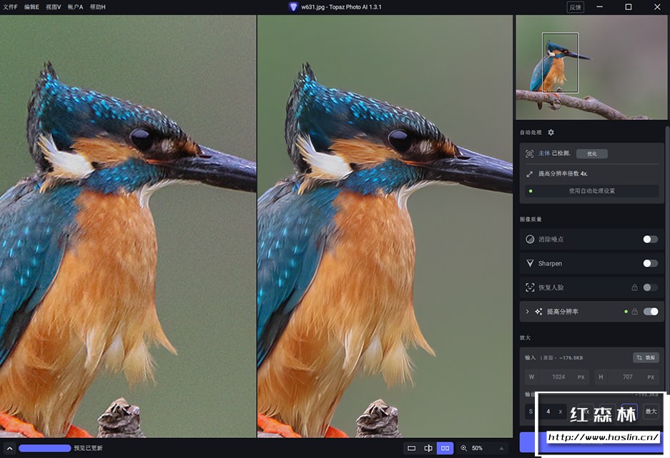Click the Sharpen triangle icon

[x=530, y=264]
